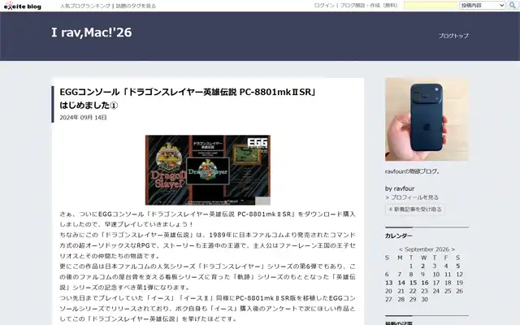Click the magnifier search button
The height and width of the screenshot is (325, 520).
(513, 6)
